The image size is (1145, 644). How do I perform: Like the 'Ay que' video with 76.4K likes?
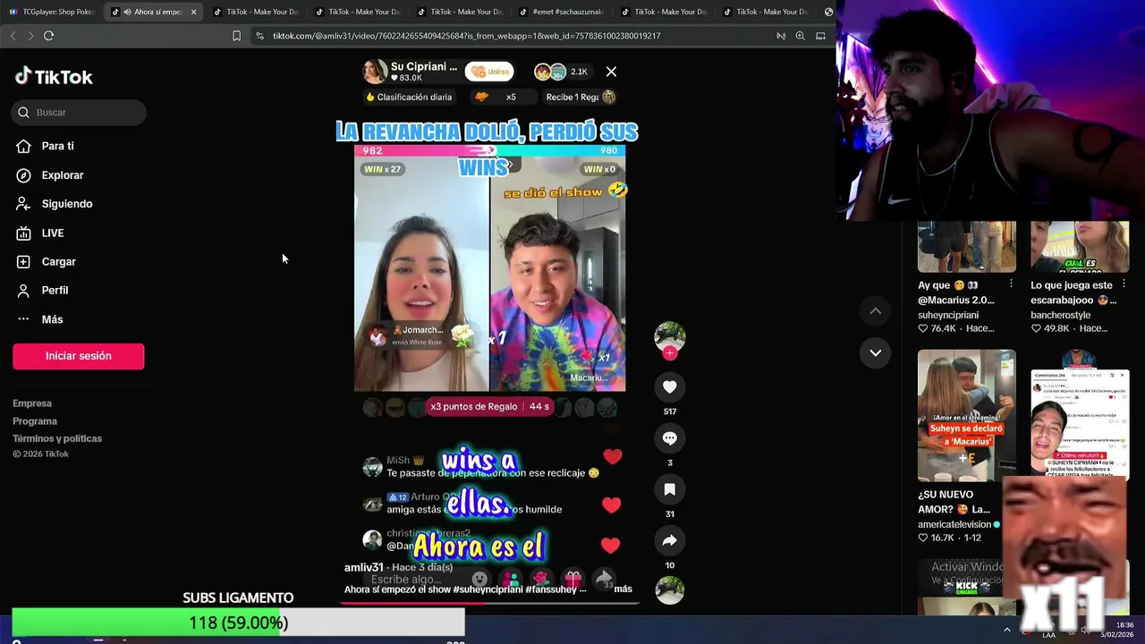click(x=923, y=328)
